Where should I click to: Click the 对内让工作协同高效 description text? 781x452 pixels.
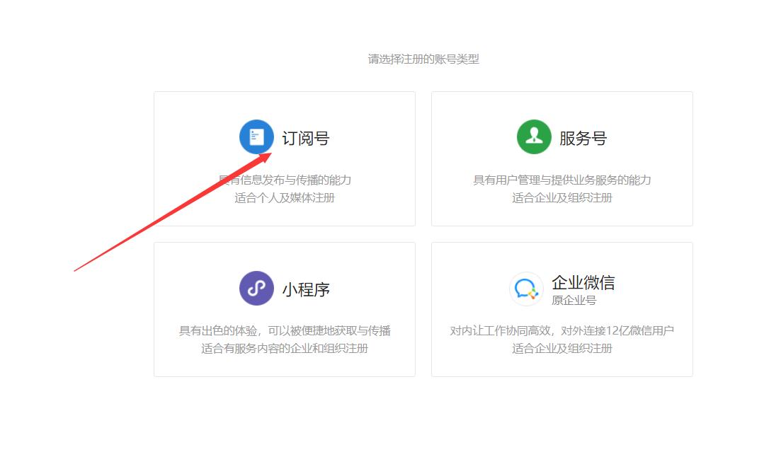pos(561,330)
